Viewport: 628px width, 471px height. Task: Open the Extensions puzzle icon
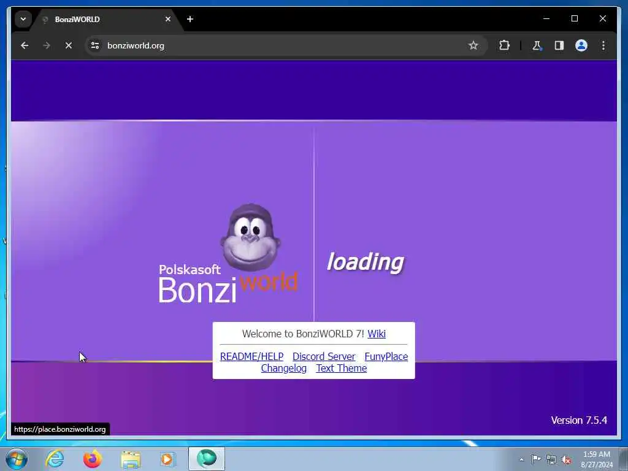[x=504, y=45]
